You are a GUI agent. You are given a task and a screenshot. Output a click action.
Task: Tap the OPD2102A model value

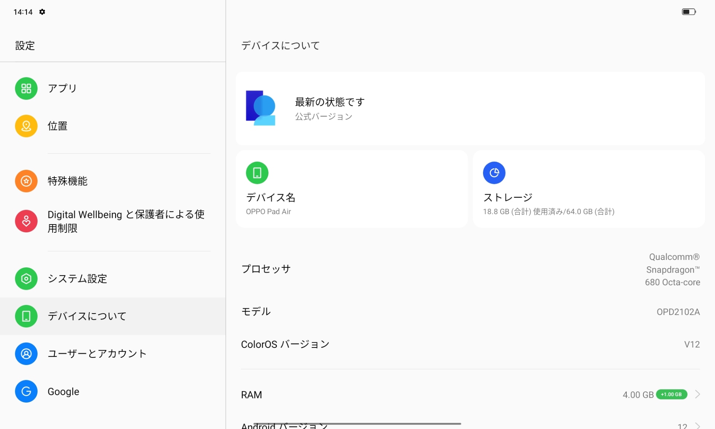coord(678,312)
